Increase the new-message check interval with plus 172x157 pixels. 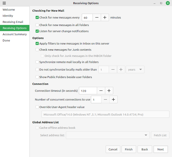(x=105, y=17)
